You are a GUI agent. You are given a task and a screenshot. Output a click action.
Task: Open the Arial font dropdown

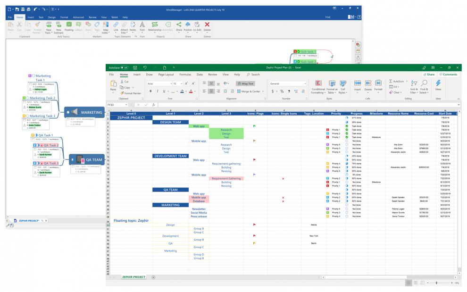pyautogui.click(x=170, y=83)
